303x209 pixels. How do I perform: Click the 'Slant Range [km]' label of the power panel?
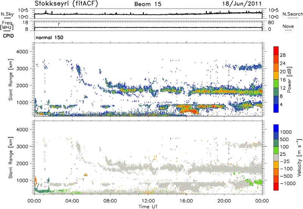pos(11,80)
